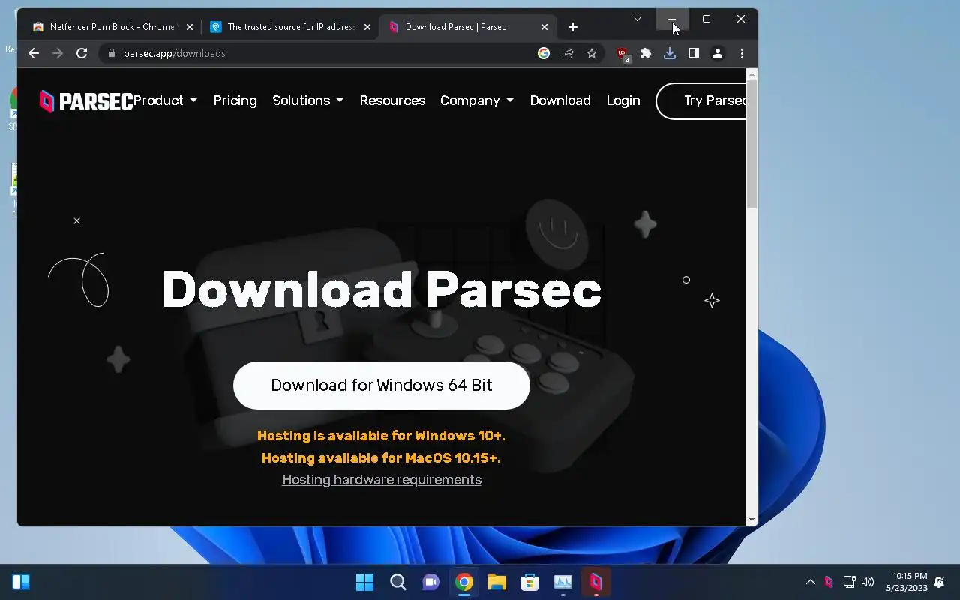View site information lock icon

coord(112,53)
